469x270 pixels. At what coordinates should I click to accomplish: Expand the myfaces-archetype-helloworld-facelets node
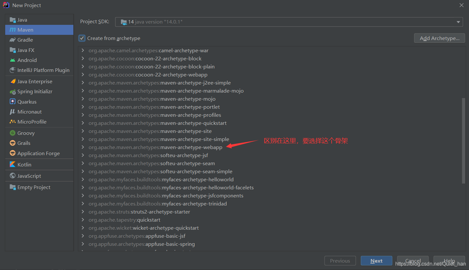[83, 187]
